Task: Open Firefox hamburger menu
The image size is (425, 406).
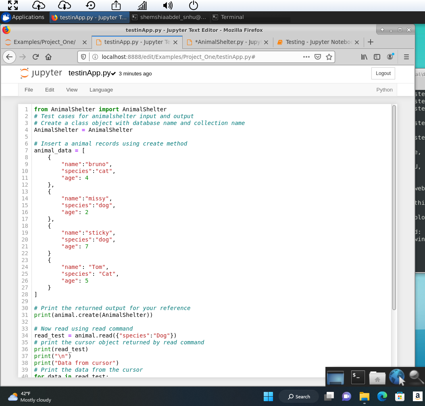Action: [406, 57]
